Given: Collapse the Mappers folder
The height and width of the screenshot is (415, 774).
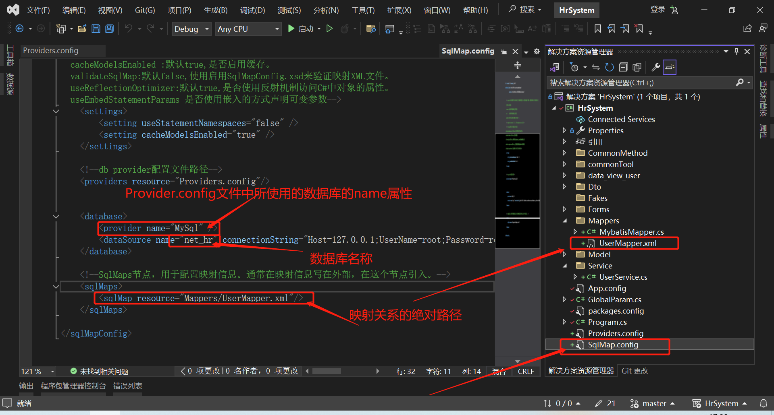Looking at the screenshot, I should [x=565, y=221].
